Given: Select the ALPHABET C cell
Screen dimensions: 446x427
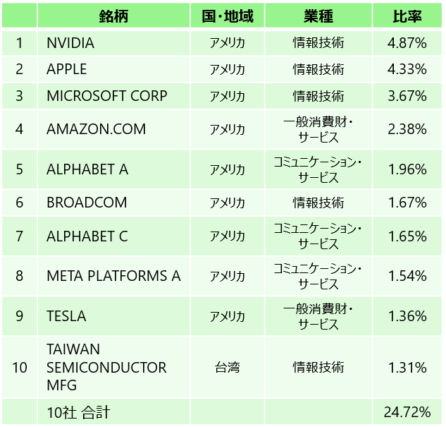Looking at the screenshot, I should [x=87, y=236].
